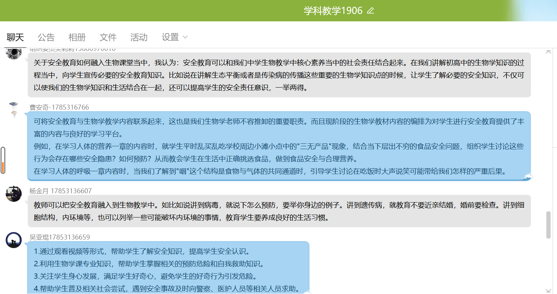Switch to the 公告 tab
This screenshot has width=557, height=294.
tap(46, 37)
